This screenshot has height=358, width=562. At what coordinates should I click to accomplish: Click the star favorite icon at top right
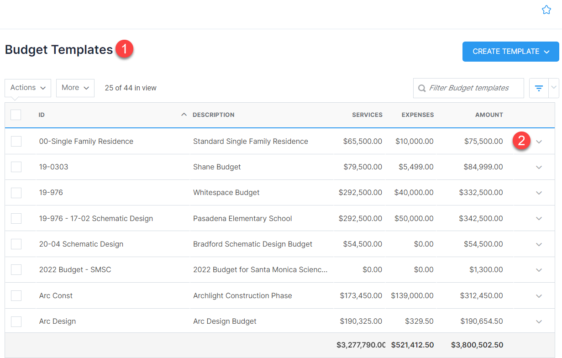(x=546, y=10)
